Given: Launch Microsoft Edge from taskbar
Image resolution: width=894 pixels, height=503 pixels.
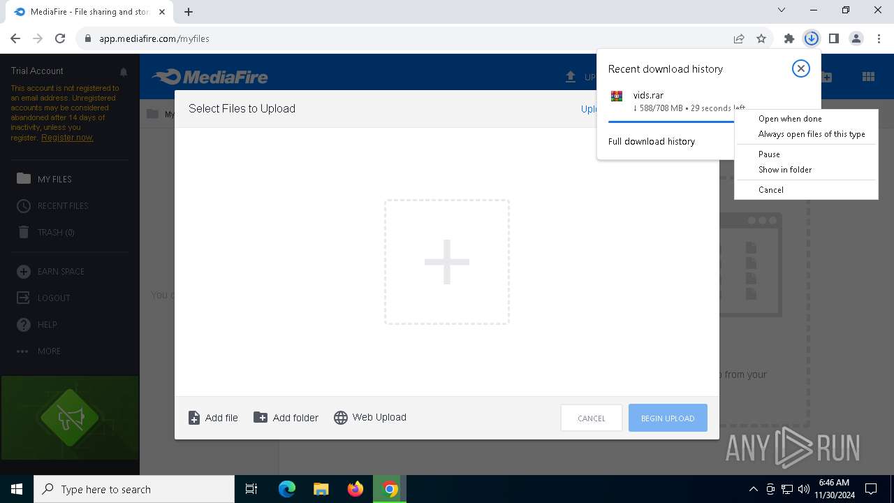Looking at the screenshot, I should (x=287, y=489).
